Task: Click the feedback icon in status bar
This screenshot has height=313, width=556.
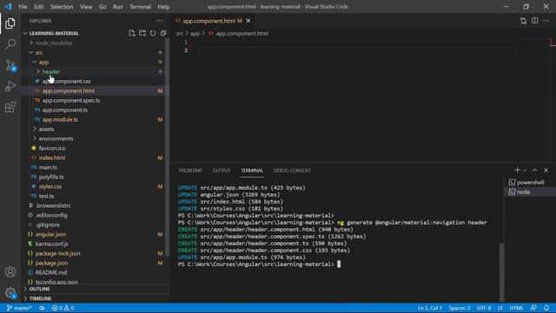Action: [x=533, y=308]
